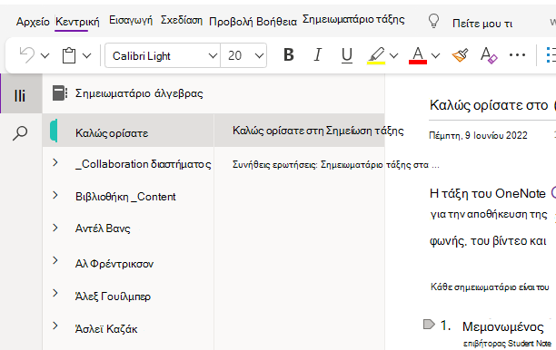The height and width of the screenshot is (350, 556).
Task: Open the highlight color dropdown arrow
Action: [393, 55]
